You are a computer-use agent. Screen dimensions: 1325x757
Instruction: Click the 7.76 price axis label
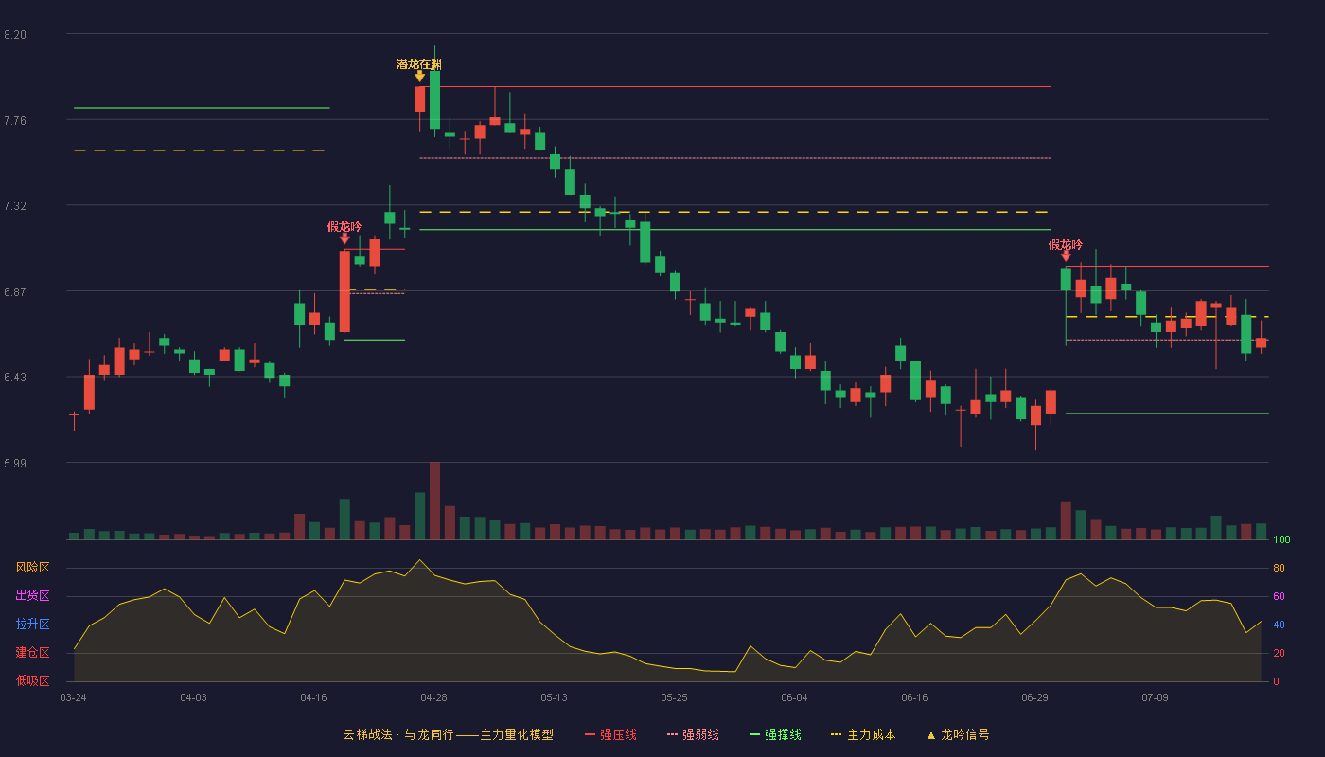coord(15,120)
